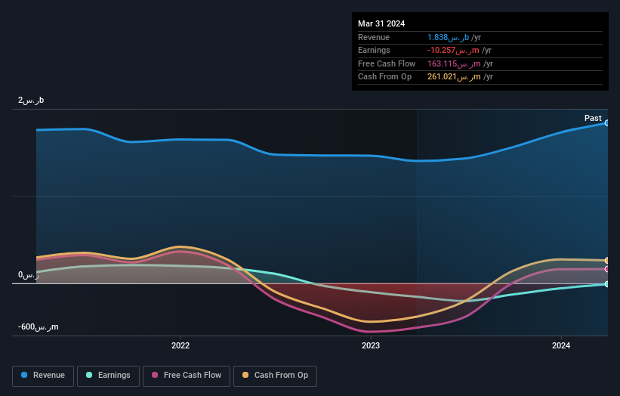Click the 'Past' label on chart

pos(593,118)
